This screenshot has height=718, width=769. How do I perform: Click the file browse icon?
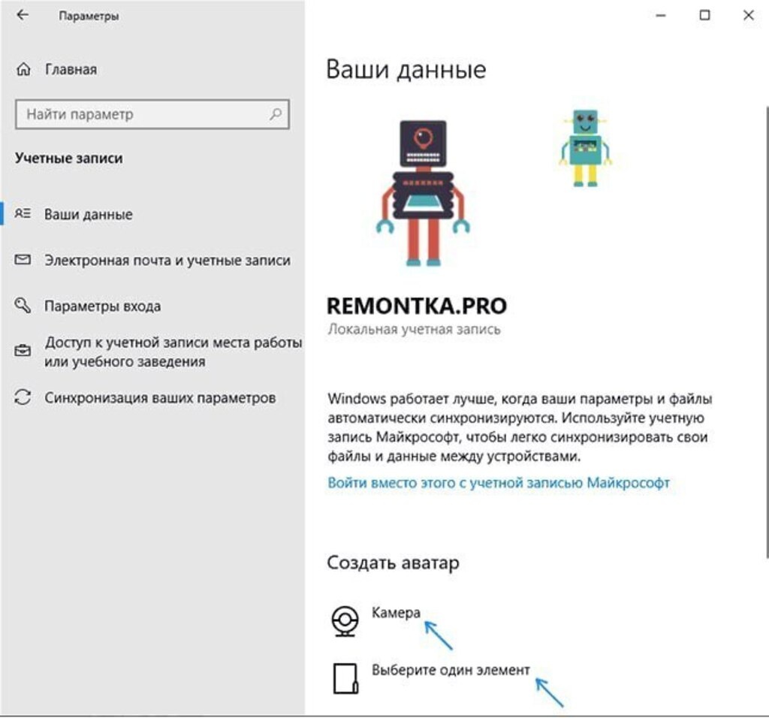click(345, 679)
